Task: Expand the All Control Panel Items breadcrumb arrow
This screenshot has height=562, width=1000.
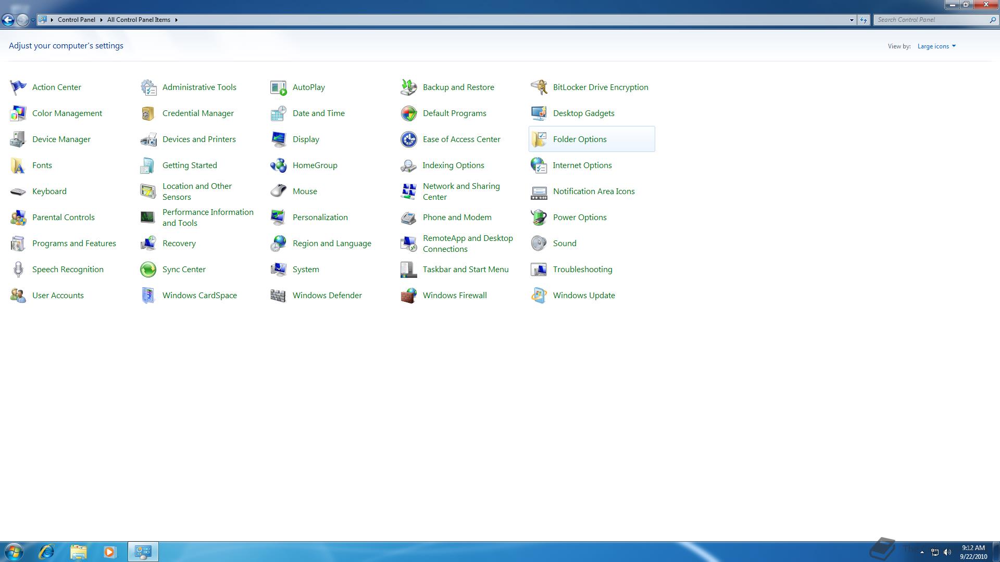Action: [x=176, y=20]
